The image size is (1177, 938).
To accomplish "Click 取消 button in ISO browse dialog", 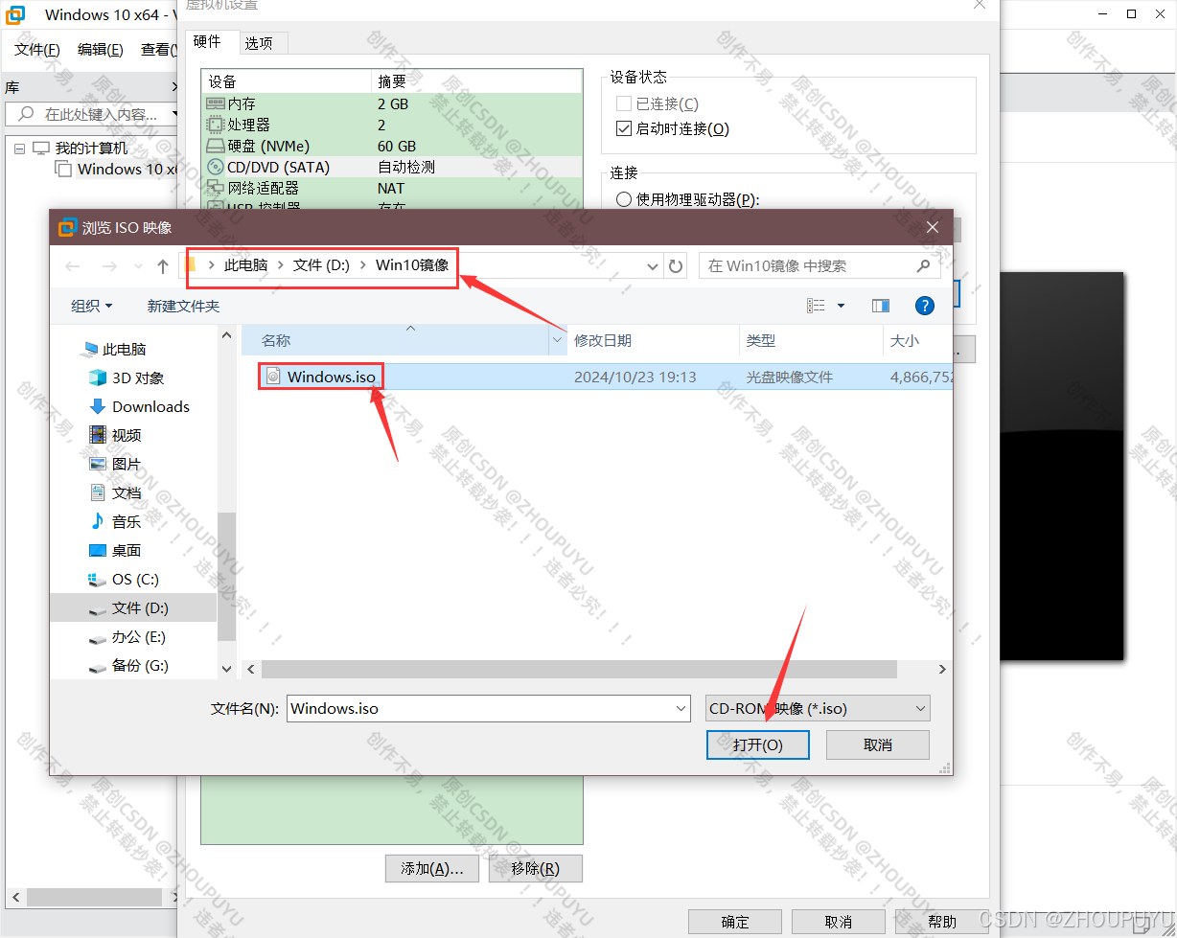I will click(878, 744).
